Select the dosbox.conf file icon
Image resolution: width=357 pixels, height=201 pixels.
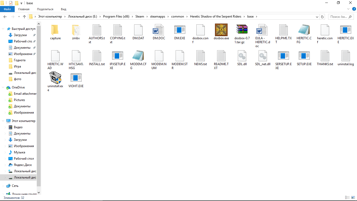200,30
